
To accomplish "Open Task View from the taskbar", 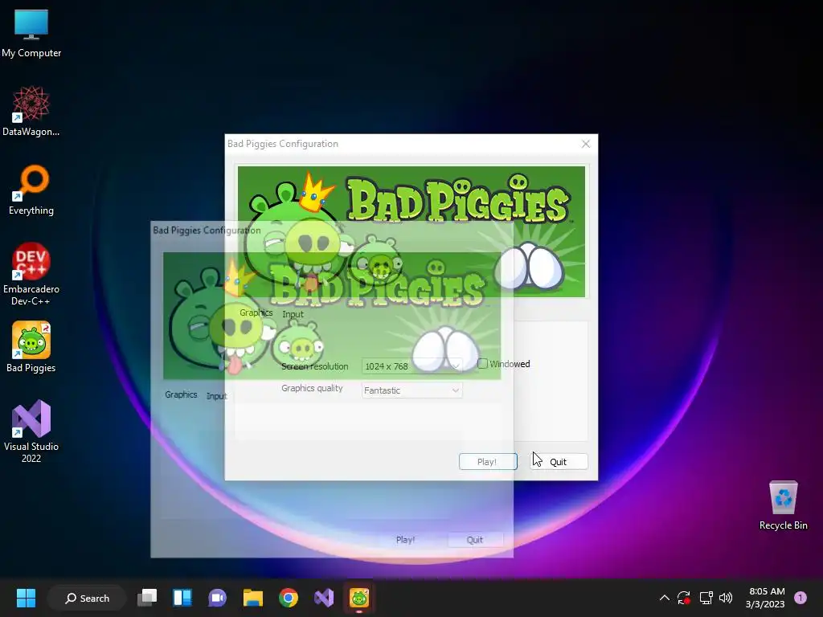I will coord(147,598).
